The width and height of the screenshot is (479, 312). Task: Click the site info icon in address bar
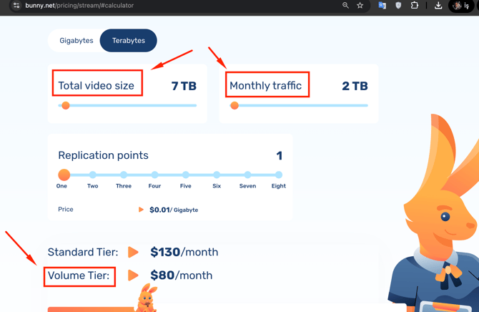16,6
